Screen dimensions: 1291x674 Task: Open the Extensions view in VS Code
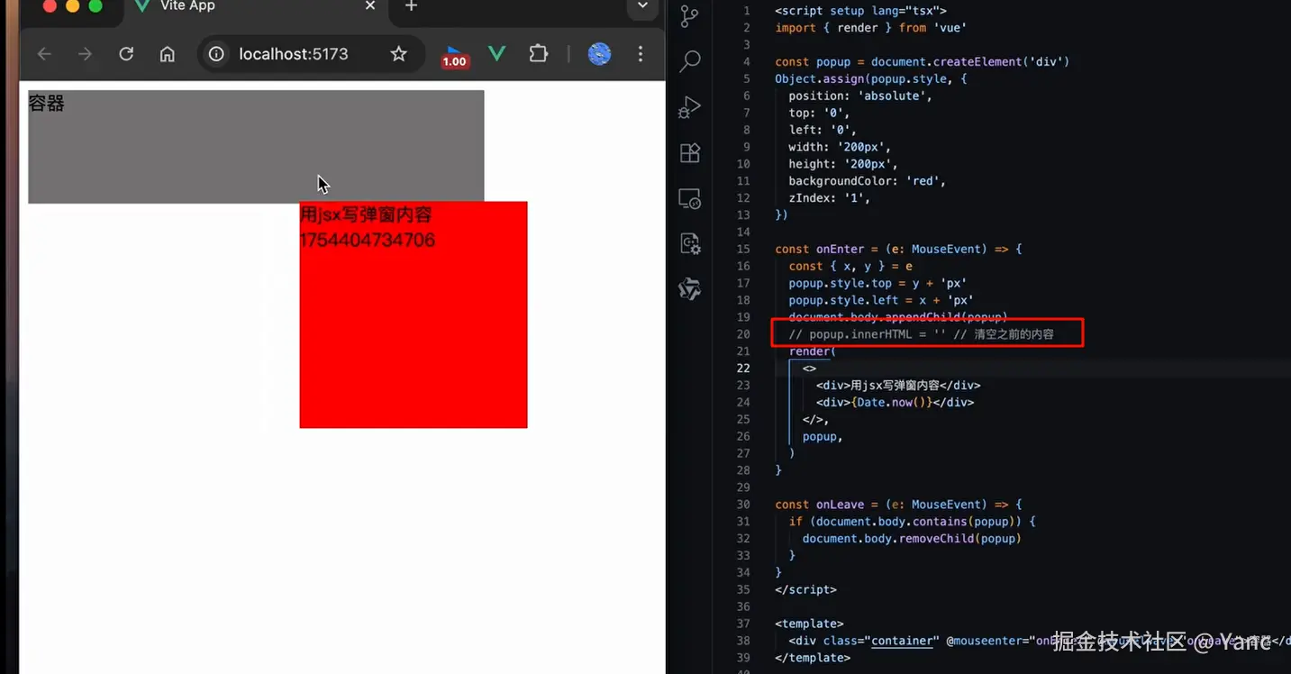tap(689, 152)
